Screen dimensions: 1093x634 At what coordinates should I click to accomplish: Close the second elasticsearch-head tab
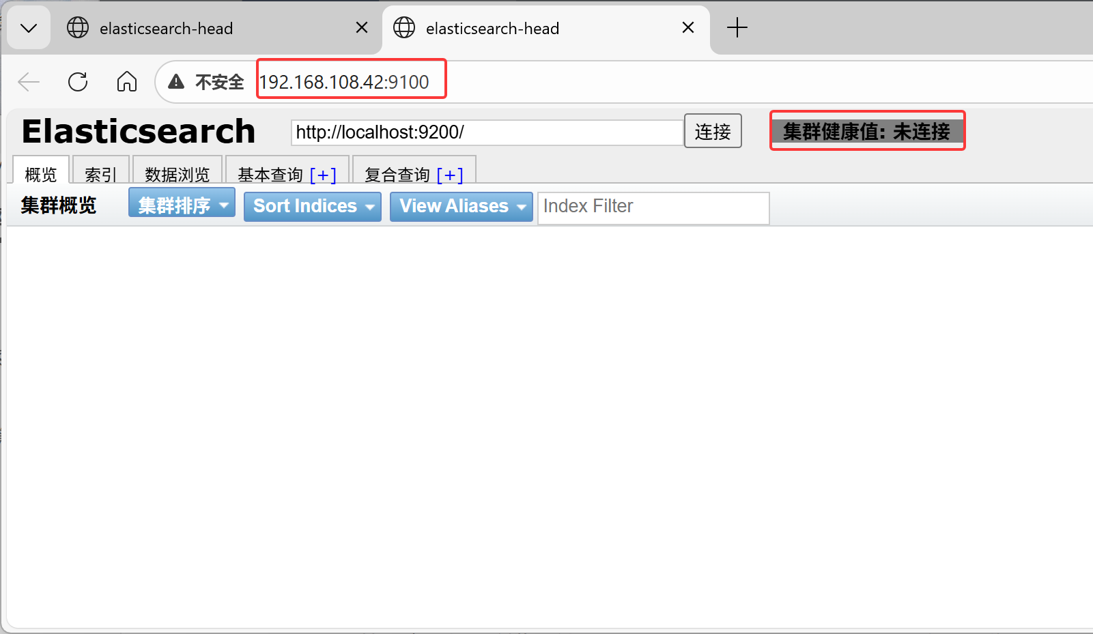coord(688,27)
